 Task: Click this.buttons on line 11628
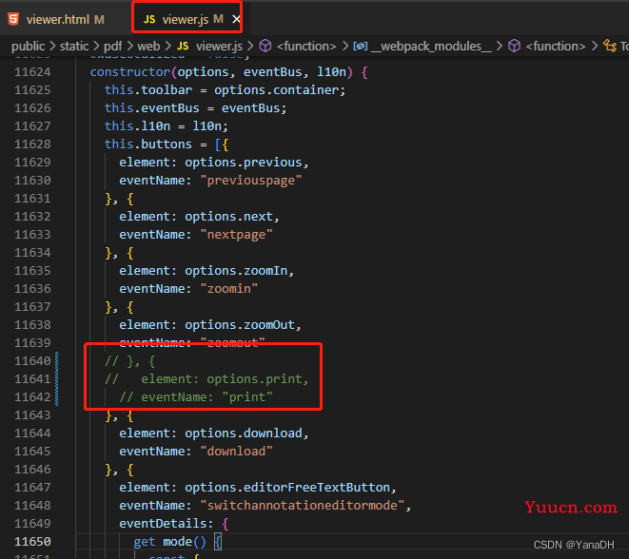coord(148,145)
